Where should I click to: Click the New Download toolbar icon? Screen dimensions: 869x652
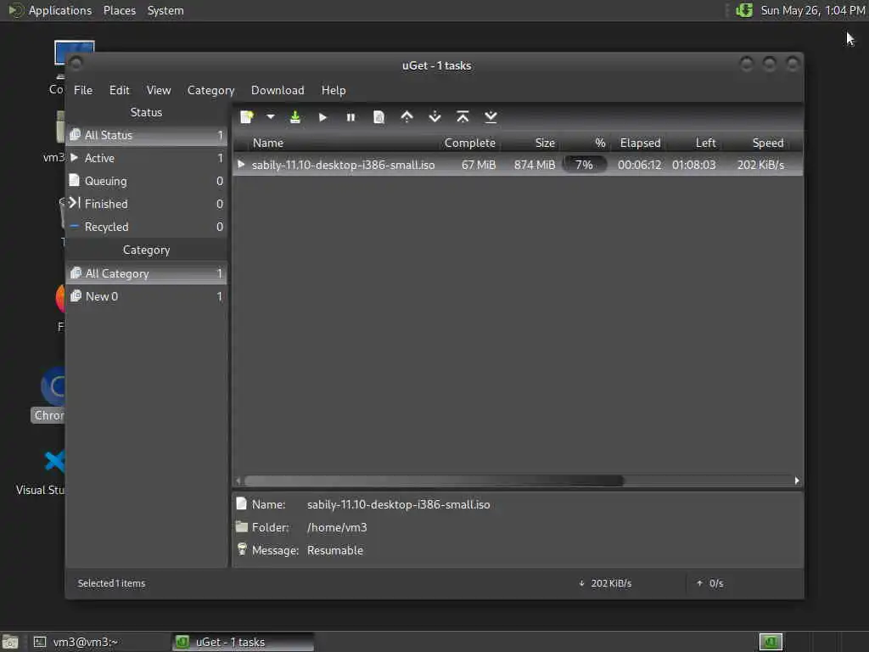(247, 117)
